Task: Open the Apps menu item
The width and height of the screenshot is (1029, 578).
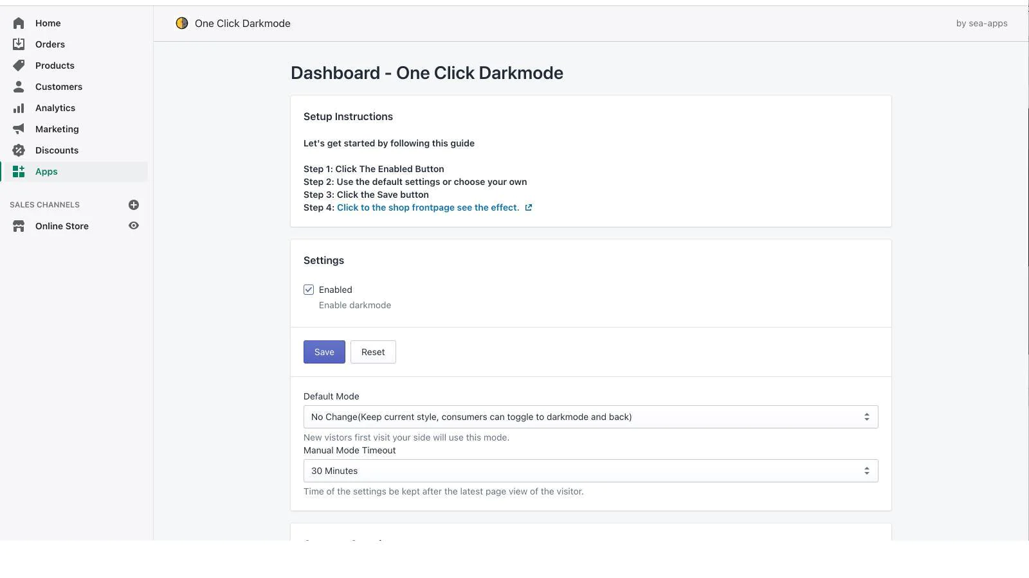Action: (46, 171)
